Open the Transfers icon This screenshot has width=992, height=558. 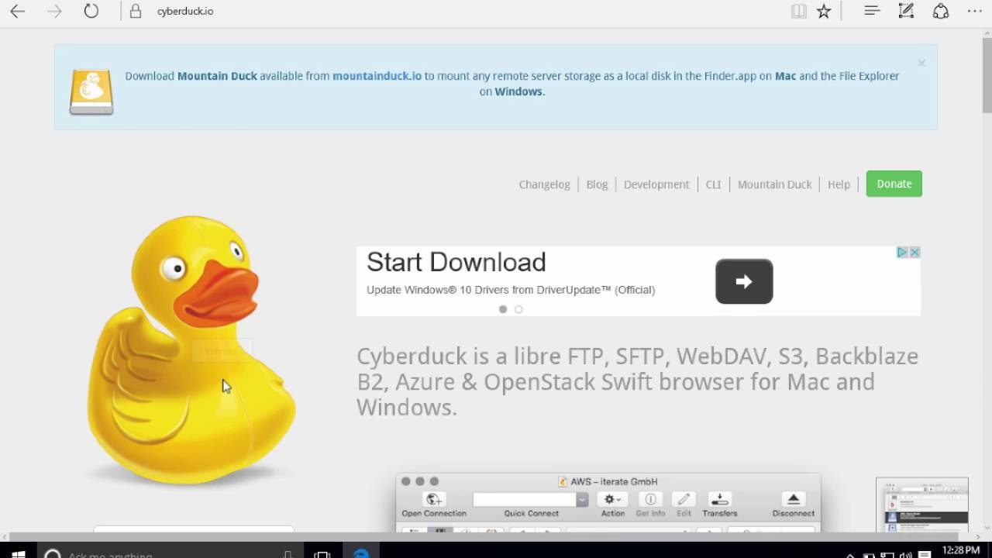[x=720, y=500]
